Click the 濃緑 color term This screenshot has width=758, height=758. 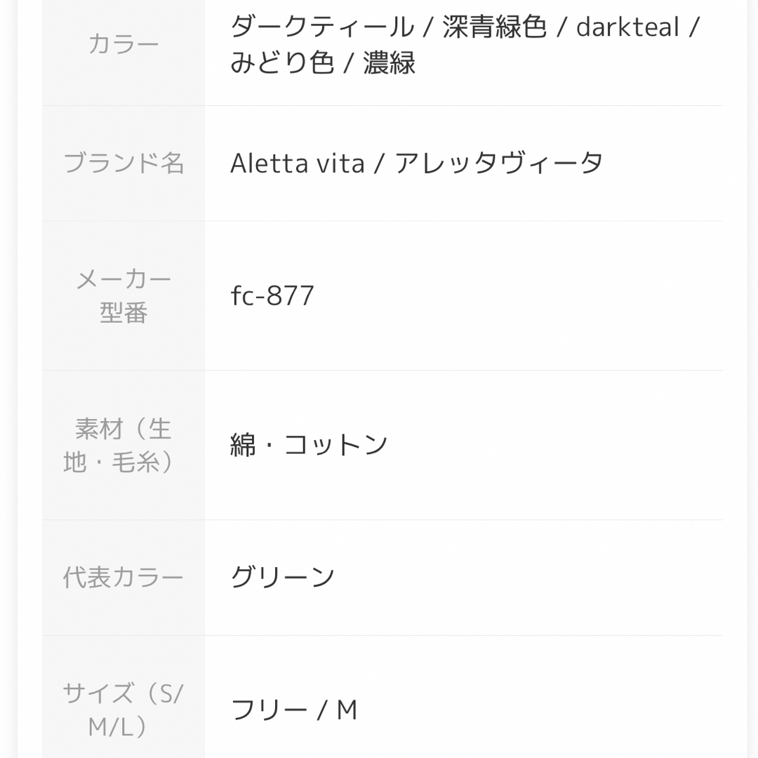[390, 63]
